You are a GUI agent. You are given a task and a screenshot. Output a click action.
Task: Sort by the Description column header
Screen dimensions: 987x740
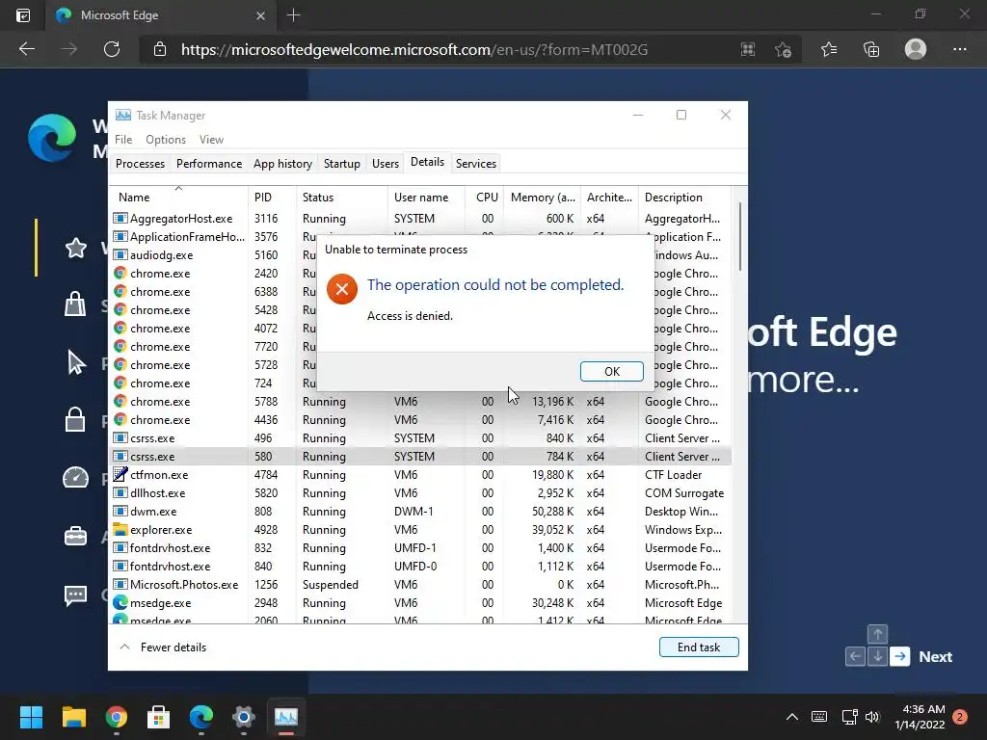pyautogui.click(x=684, y=197)
